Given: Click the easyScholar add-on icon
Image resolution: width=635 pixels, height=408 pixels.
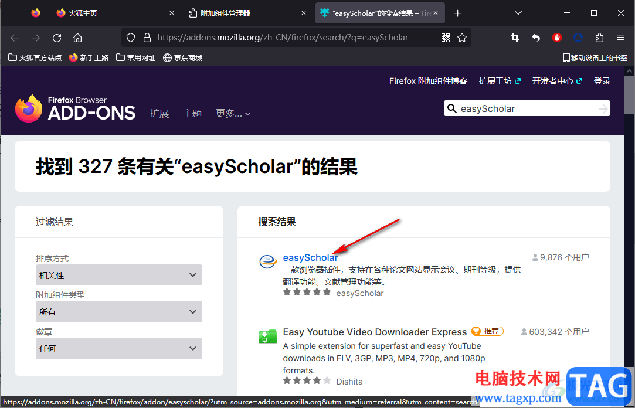Looking at the screenshot, I should coord(268,262).
